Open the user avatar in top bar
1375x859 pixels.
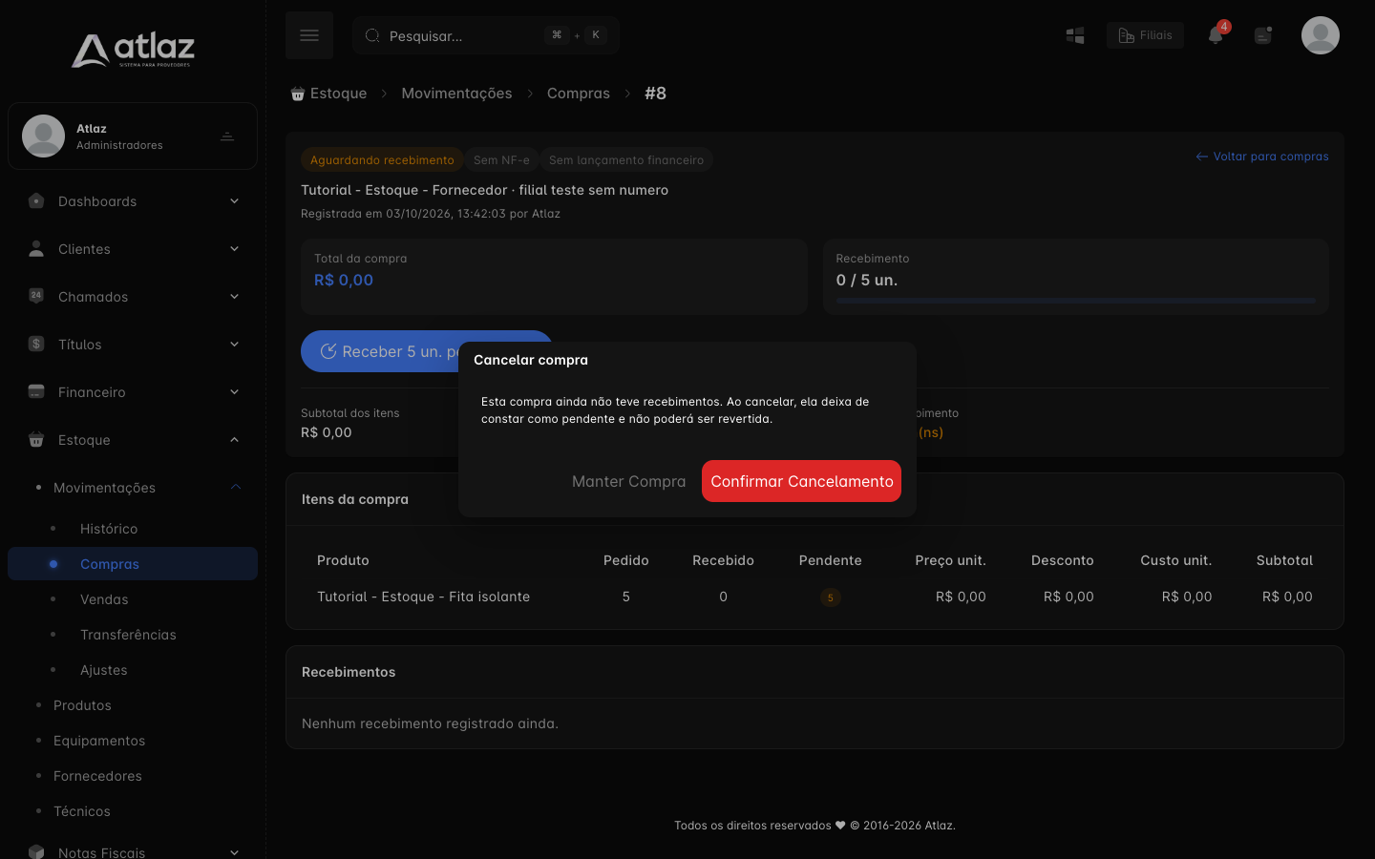[x=1321, y=35]
